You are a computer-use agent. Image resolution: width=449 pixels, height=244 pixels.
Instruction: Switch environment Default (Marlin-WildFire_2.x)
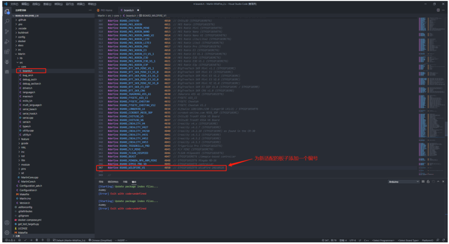pos(69,240)
